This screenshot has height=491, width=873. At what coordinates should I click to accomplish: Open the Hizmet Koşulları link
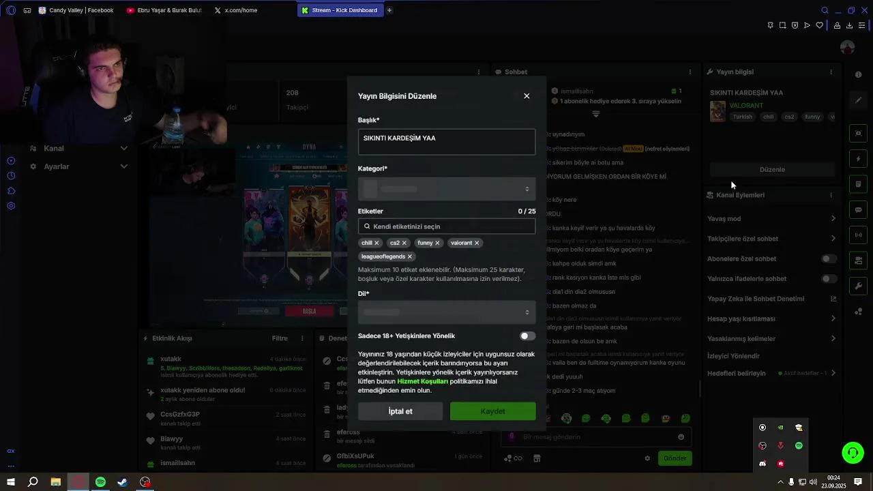[422, 381]
